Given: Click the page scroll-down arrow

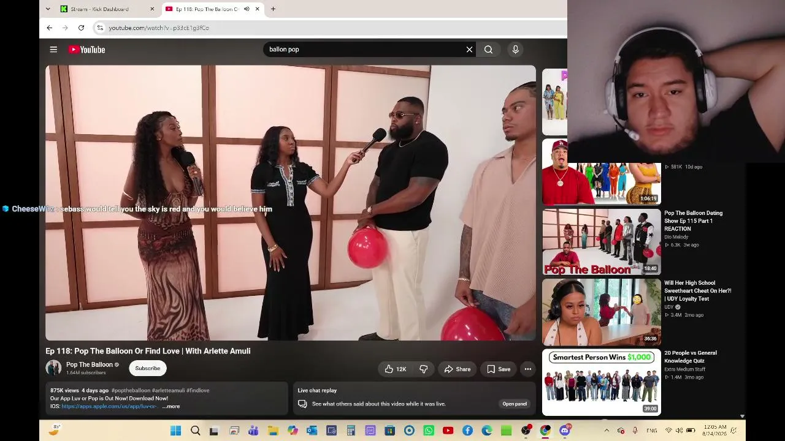Looking at the screenshot, I should pos(742,417).
